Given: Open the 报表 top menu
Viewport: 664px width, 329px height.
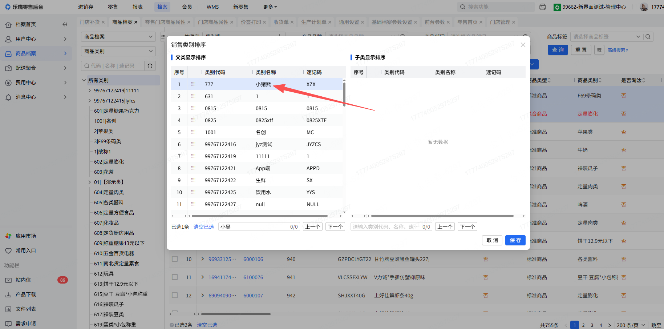Looking at the screenshot, I should click(x=138, y=7).
